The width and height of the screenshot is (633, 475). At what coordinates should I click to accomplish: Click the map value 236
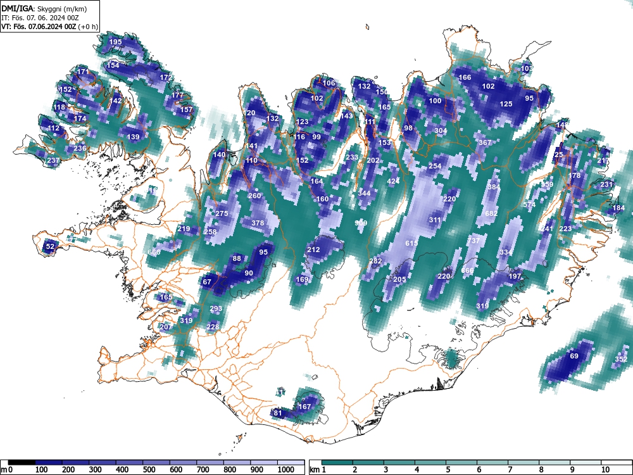(80, 148)
